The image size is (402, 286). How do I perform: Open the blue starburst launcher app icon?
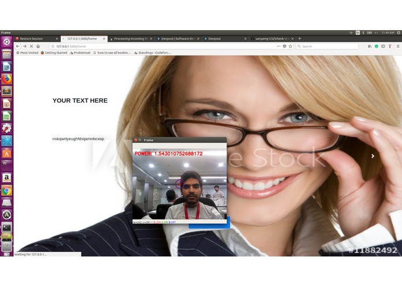pyautogui.click(x=7, y=141)
